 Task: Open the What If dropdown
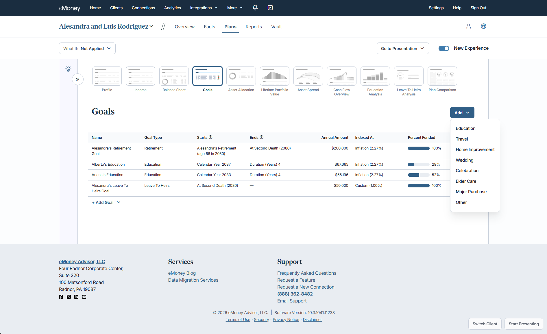pyautogui.click(x=87, y=48)
